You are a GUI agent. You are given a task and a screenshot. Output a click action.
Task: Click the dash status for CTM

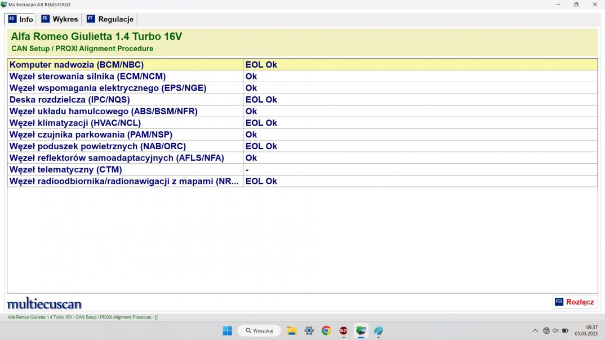click(247, 169)
